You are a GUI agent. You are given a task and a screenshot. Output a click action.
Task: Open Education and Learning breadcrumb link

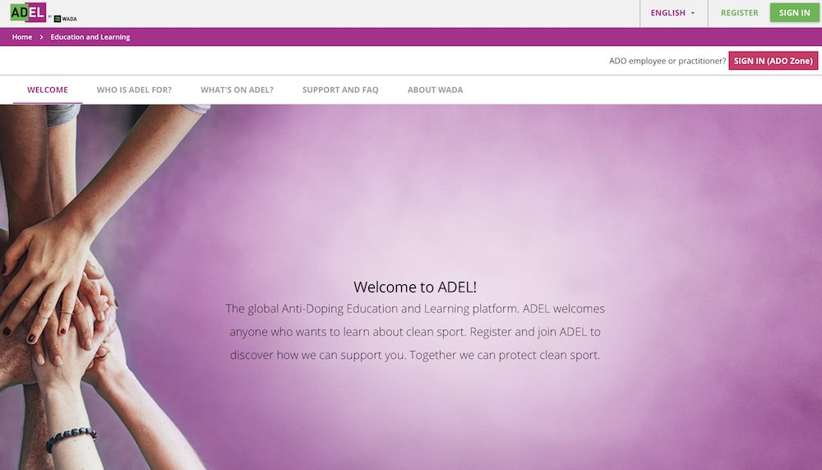[90, 37]
